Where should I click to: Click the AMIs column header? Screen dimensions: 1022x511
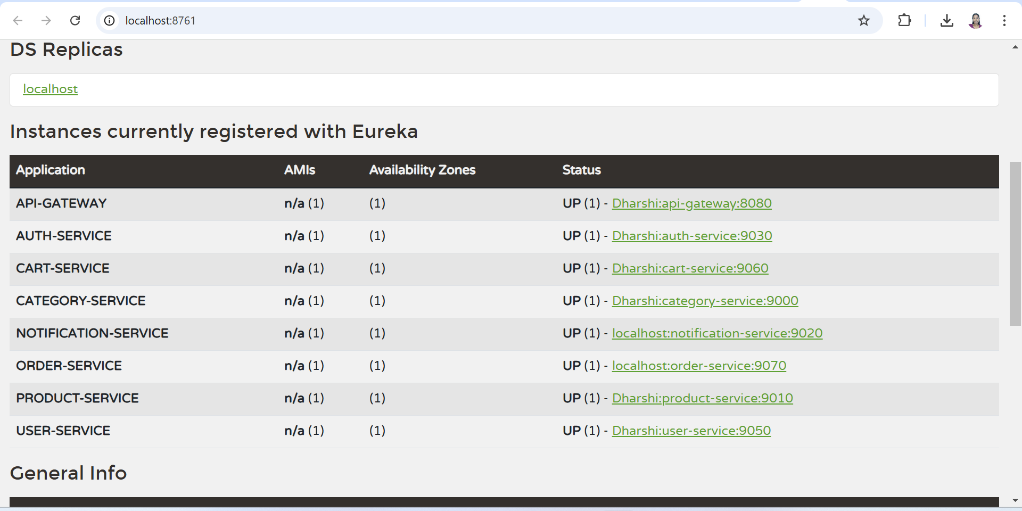pos(300,170)
